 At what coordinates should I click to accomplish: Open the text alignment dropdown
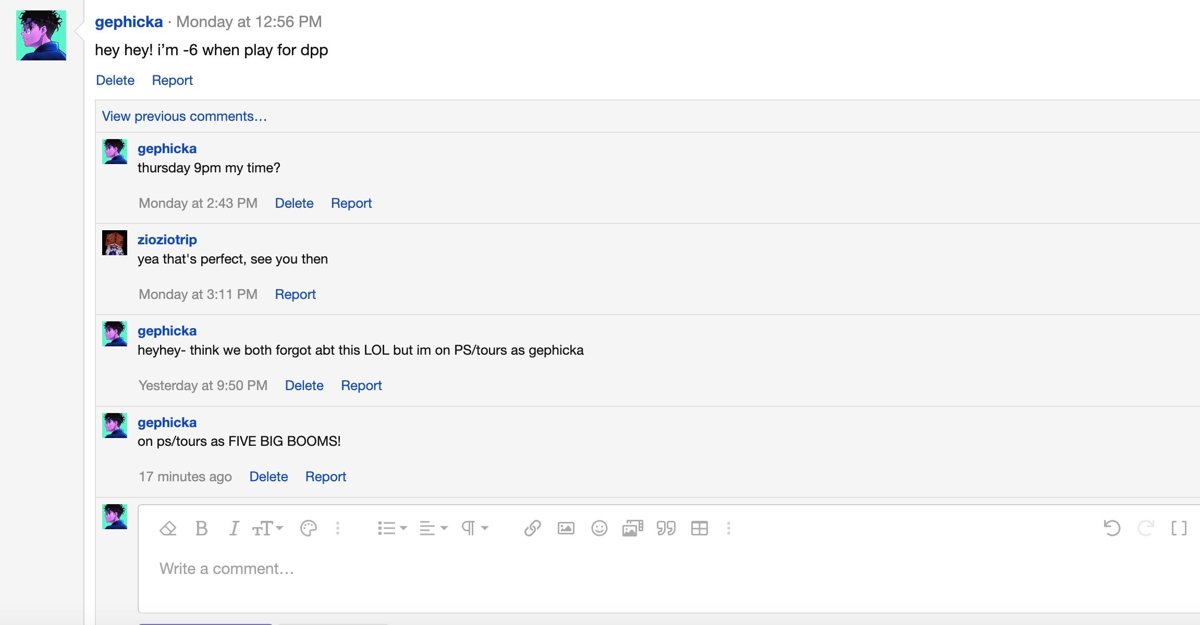pos(434,529)
